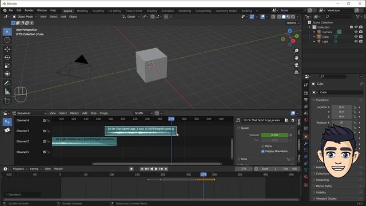Toggle Channel 1 mute checkbox
The width and height of the screenshot is (366, 206).
pyautogui.click(x=45, y=152)
